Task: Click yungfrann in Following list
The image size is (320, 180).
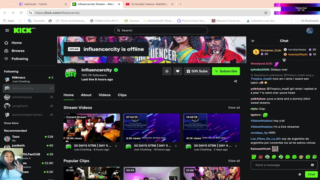Action: [28, 106]
